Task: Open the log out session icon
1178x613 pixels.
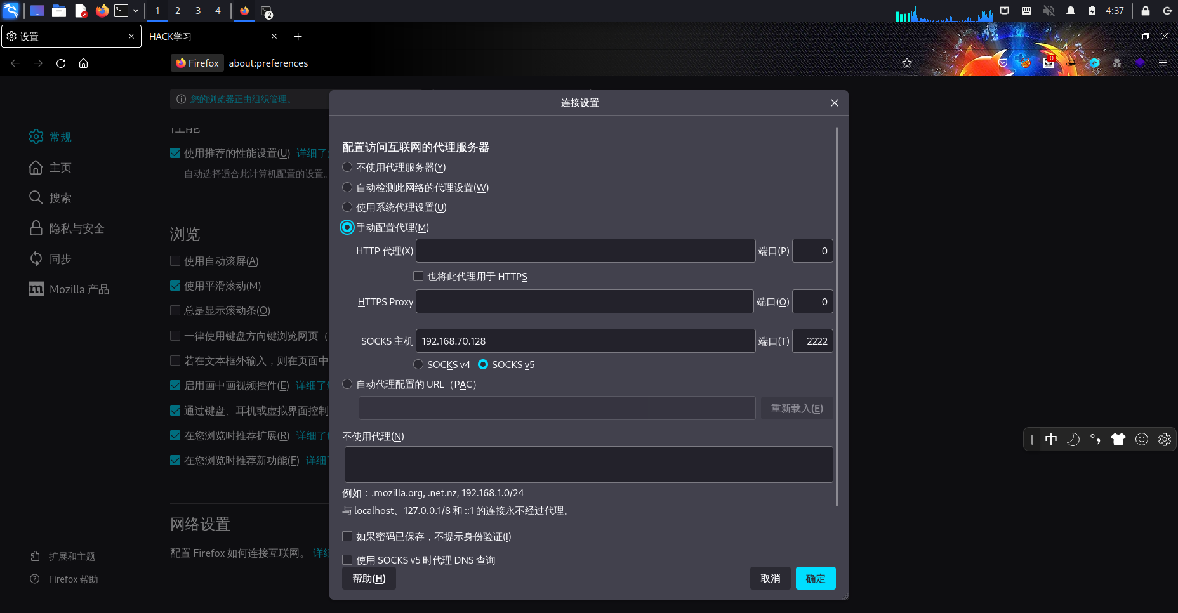Action: (x=1167, y=11)
